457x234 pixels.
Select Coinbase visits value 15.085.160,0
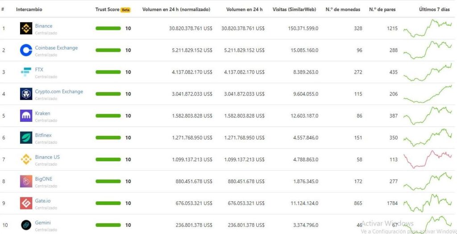[x=304, y=50]
